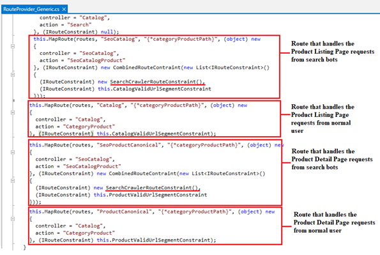Click the null keyword after IRouteConstraint
The height and width of the screenshot is (255, 380).
coord(107,32)
